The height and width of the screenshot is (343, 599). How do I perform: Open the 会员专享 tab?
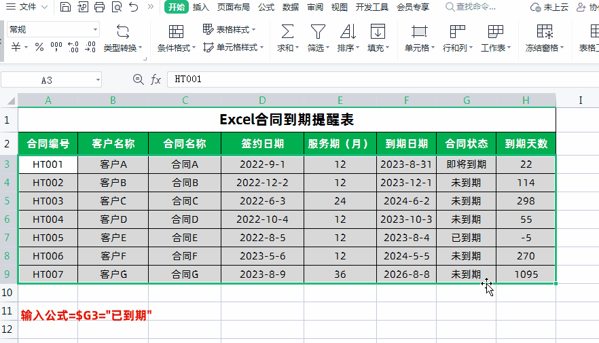click(413, 7)
